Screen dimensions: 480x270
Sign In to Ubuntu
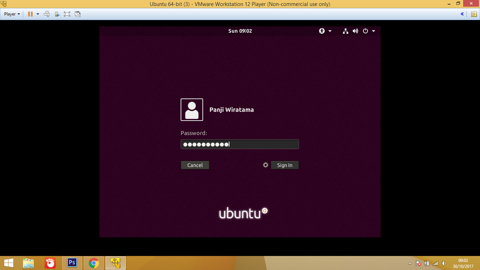click(x=285, y=165)
